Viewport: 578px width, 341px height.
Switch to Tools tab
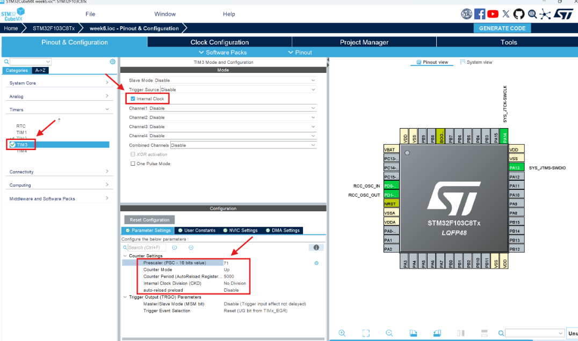click(509, 42)
